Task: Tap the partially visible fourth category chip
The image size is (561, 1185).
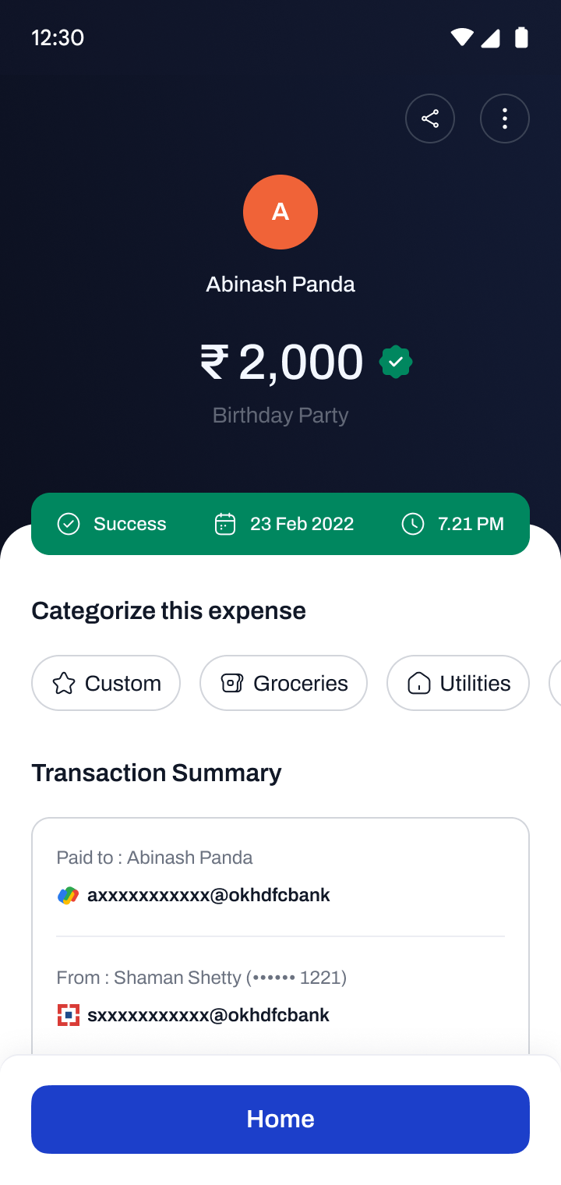Action: click(555, 683)
